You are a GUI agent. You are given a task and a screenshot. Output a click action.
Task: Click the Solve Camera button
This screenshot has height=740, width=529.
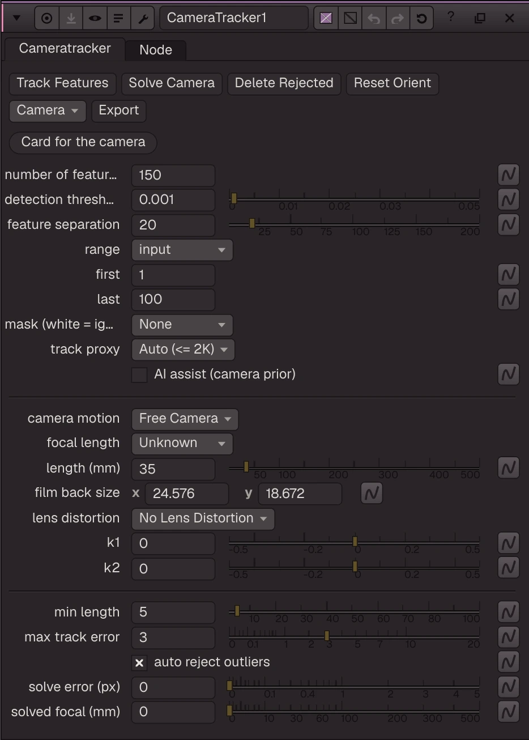click(172, 83)
